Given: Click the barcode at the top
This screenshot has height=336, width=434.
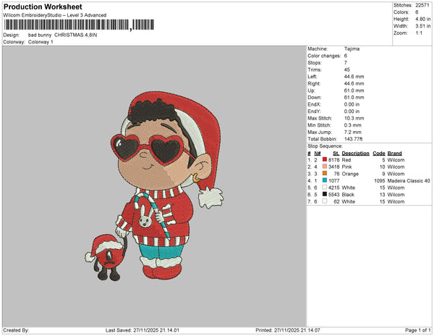Looking at the screenshot, I should click(69, 24).
